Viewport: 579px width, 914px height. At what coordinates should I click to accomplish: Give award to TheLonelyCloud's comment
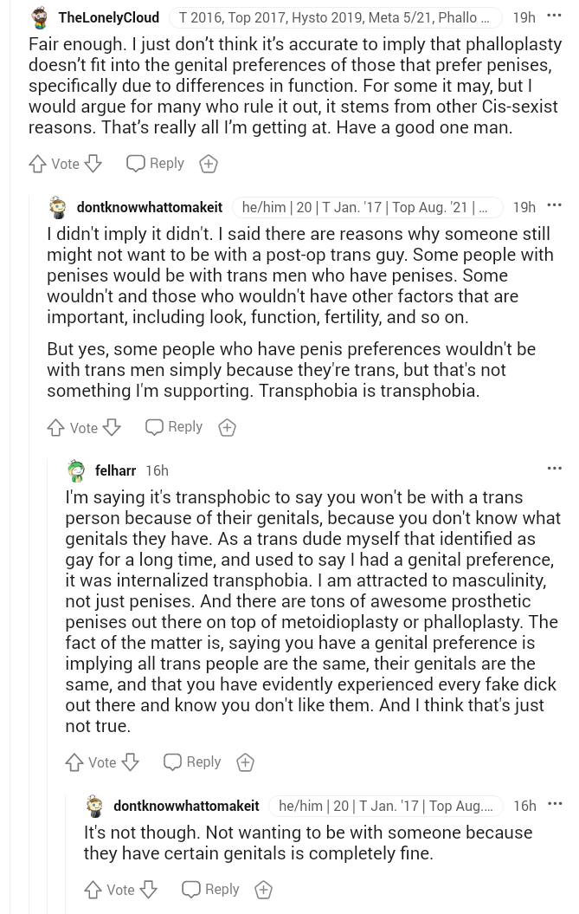[x=209, y=164]
